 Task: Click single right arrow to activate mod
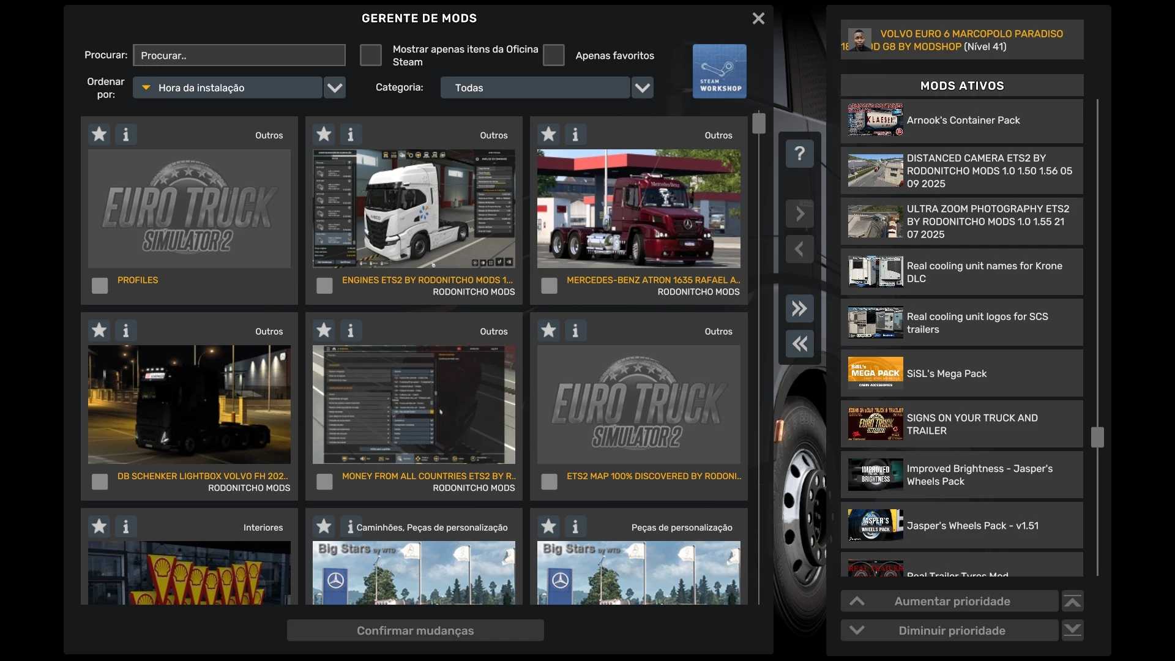click(799, 214)
